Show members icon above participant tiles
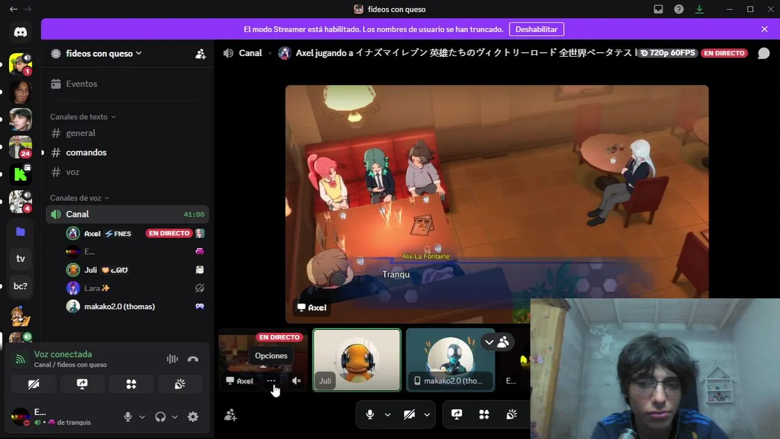 (x=503, y=342)
